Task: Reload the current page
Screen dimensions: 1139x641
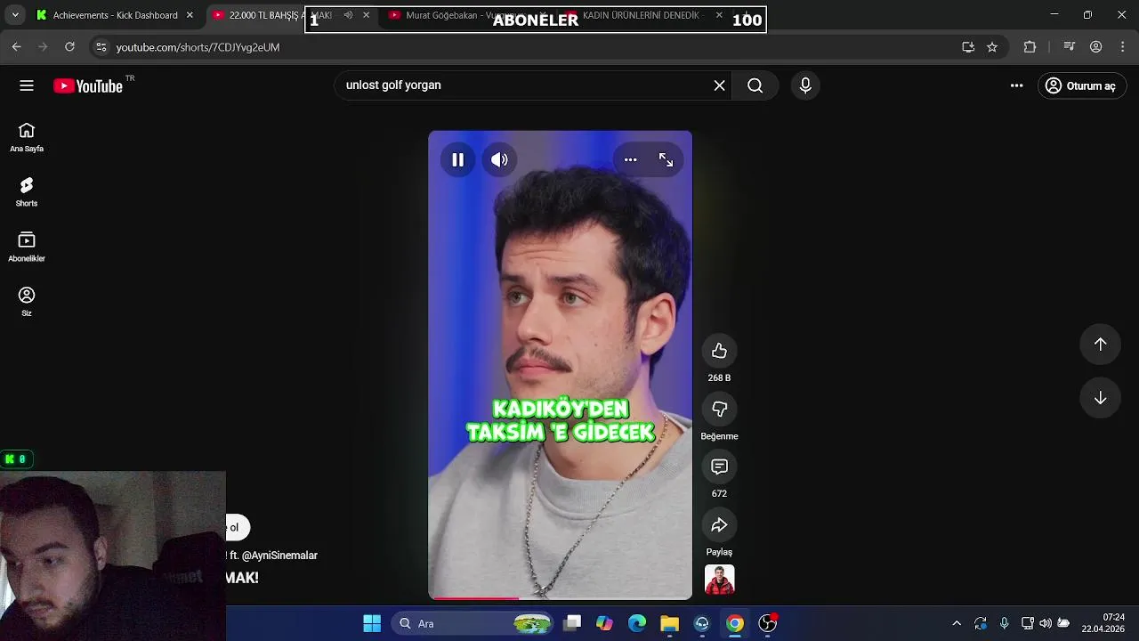Action: 69,47
